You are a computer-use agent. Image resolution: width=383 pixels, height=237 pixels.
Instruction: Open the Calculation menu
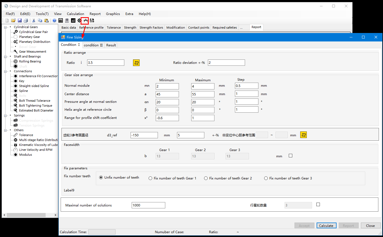[75, 14]
